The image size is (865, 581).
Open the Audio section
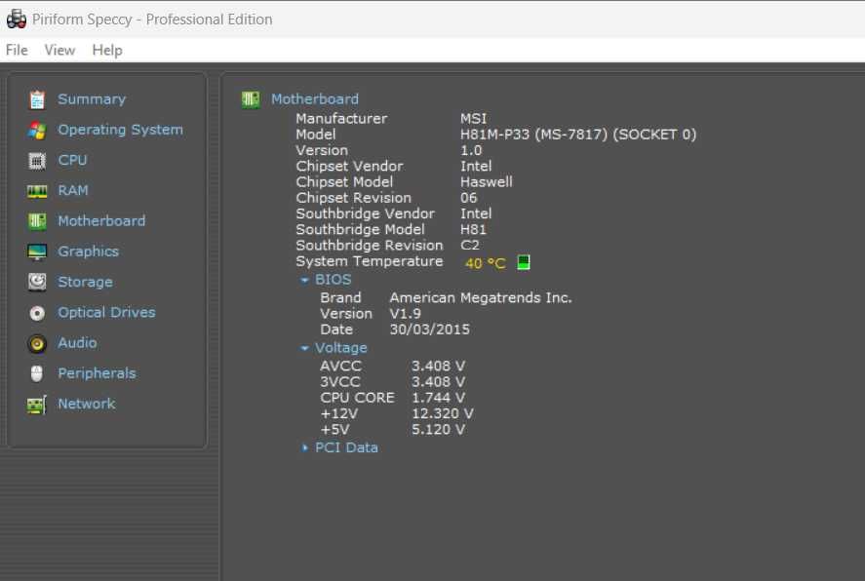pos(77,343)
